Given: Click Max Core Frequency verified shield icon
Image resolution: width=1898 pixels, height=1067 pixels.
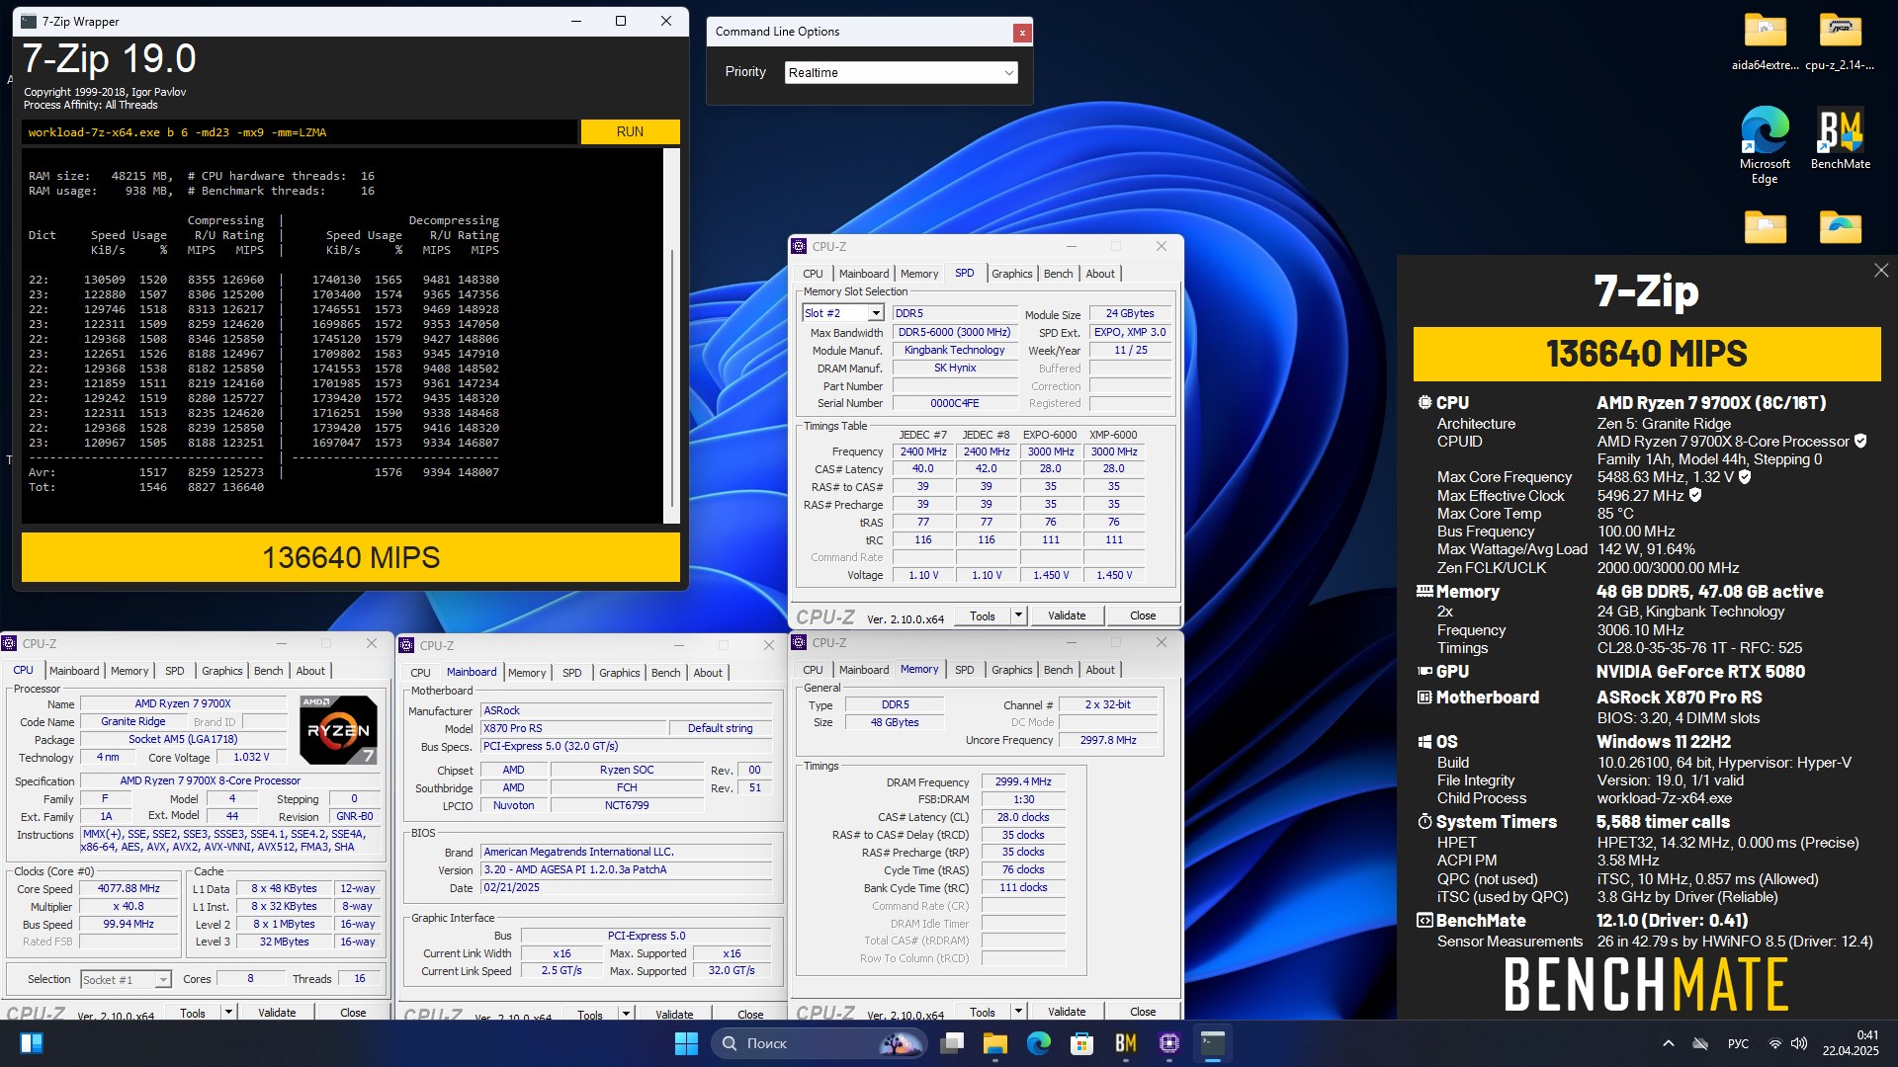Looking at the screenshot, I should 1745,477.
